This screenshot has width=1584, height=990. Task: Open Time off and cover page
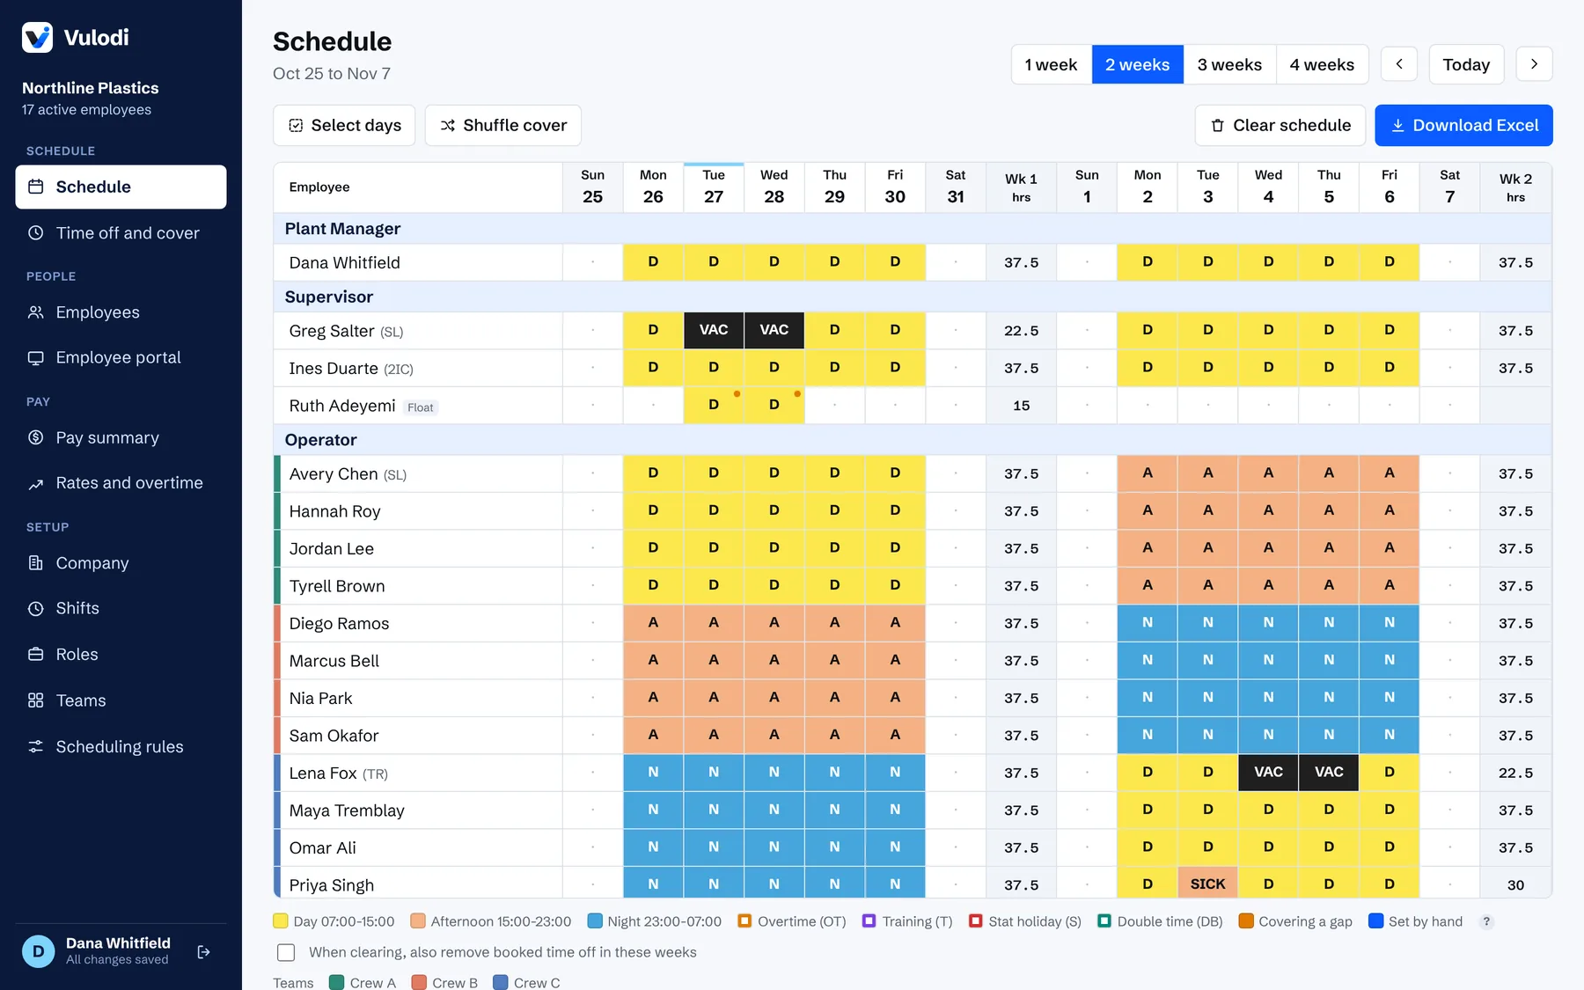point(121,233)
